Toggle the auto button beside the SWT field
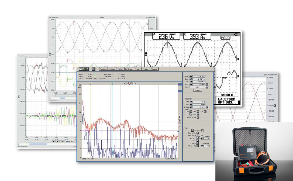The height and width of the screenshot is (181, 293). coord(207,84)
